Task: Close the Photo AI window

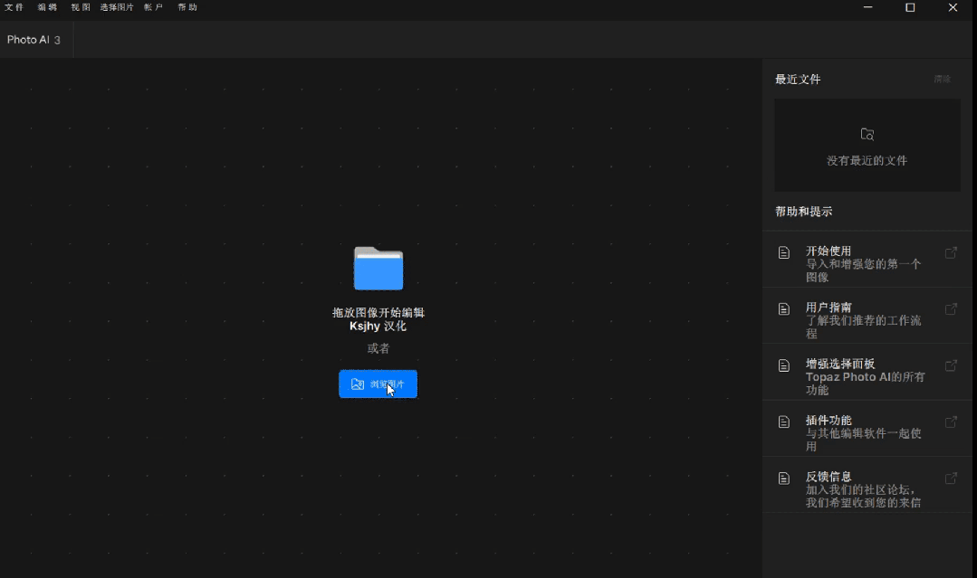Action: pos(953,7)
